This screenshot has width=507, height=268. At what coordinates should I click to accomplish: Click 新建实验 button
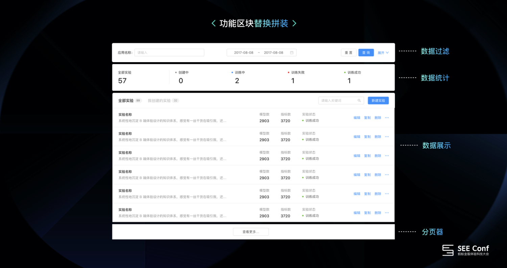pyautogui.click(x=378, y=101)
